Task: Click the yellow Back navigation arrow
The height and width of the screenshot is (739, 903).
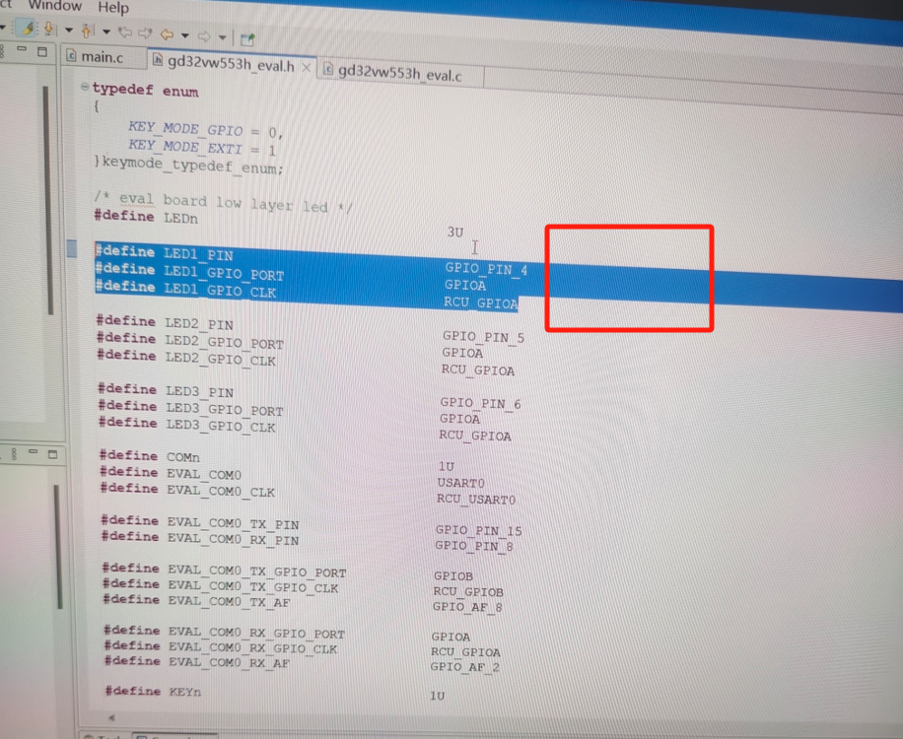Action: point(167,34)
